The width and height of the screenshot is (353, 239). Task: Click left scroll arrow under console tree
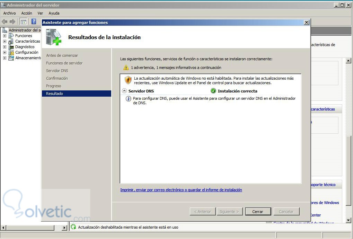pyautogui.click(x=3, y=228)
